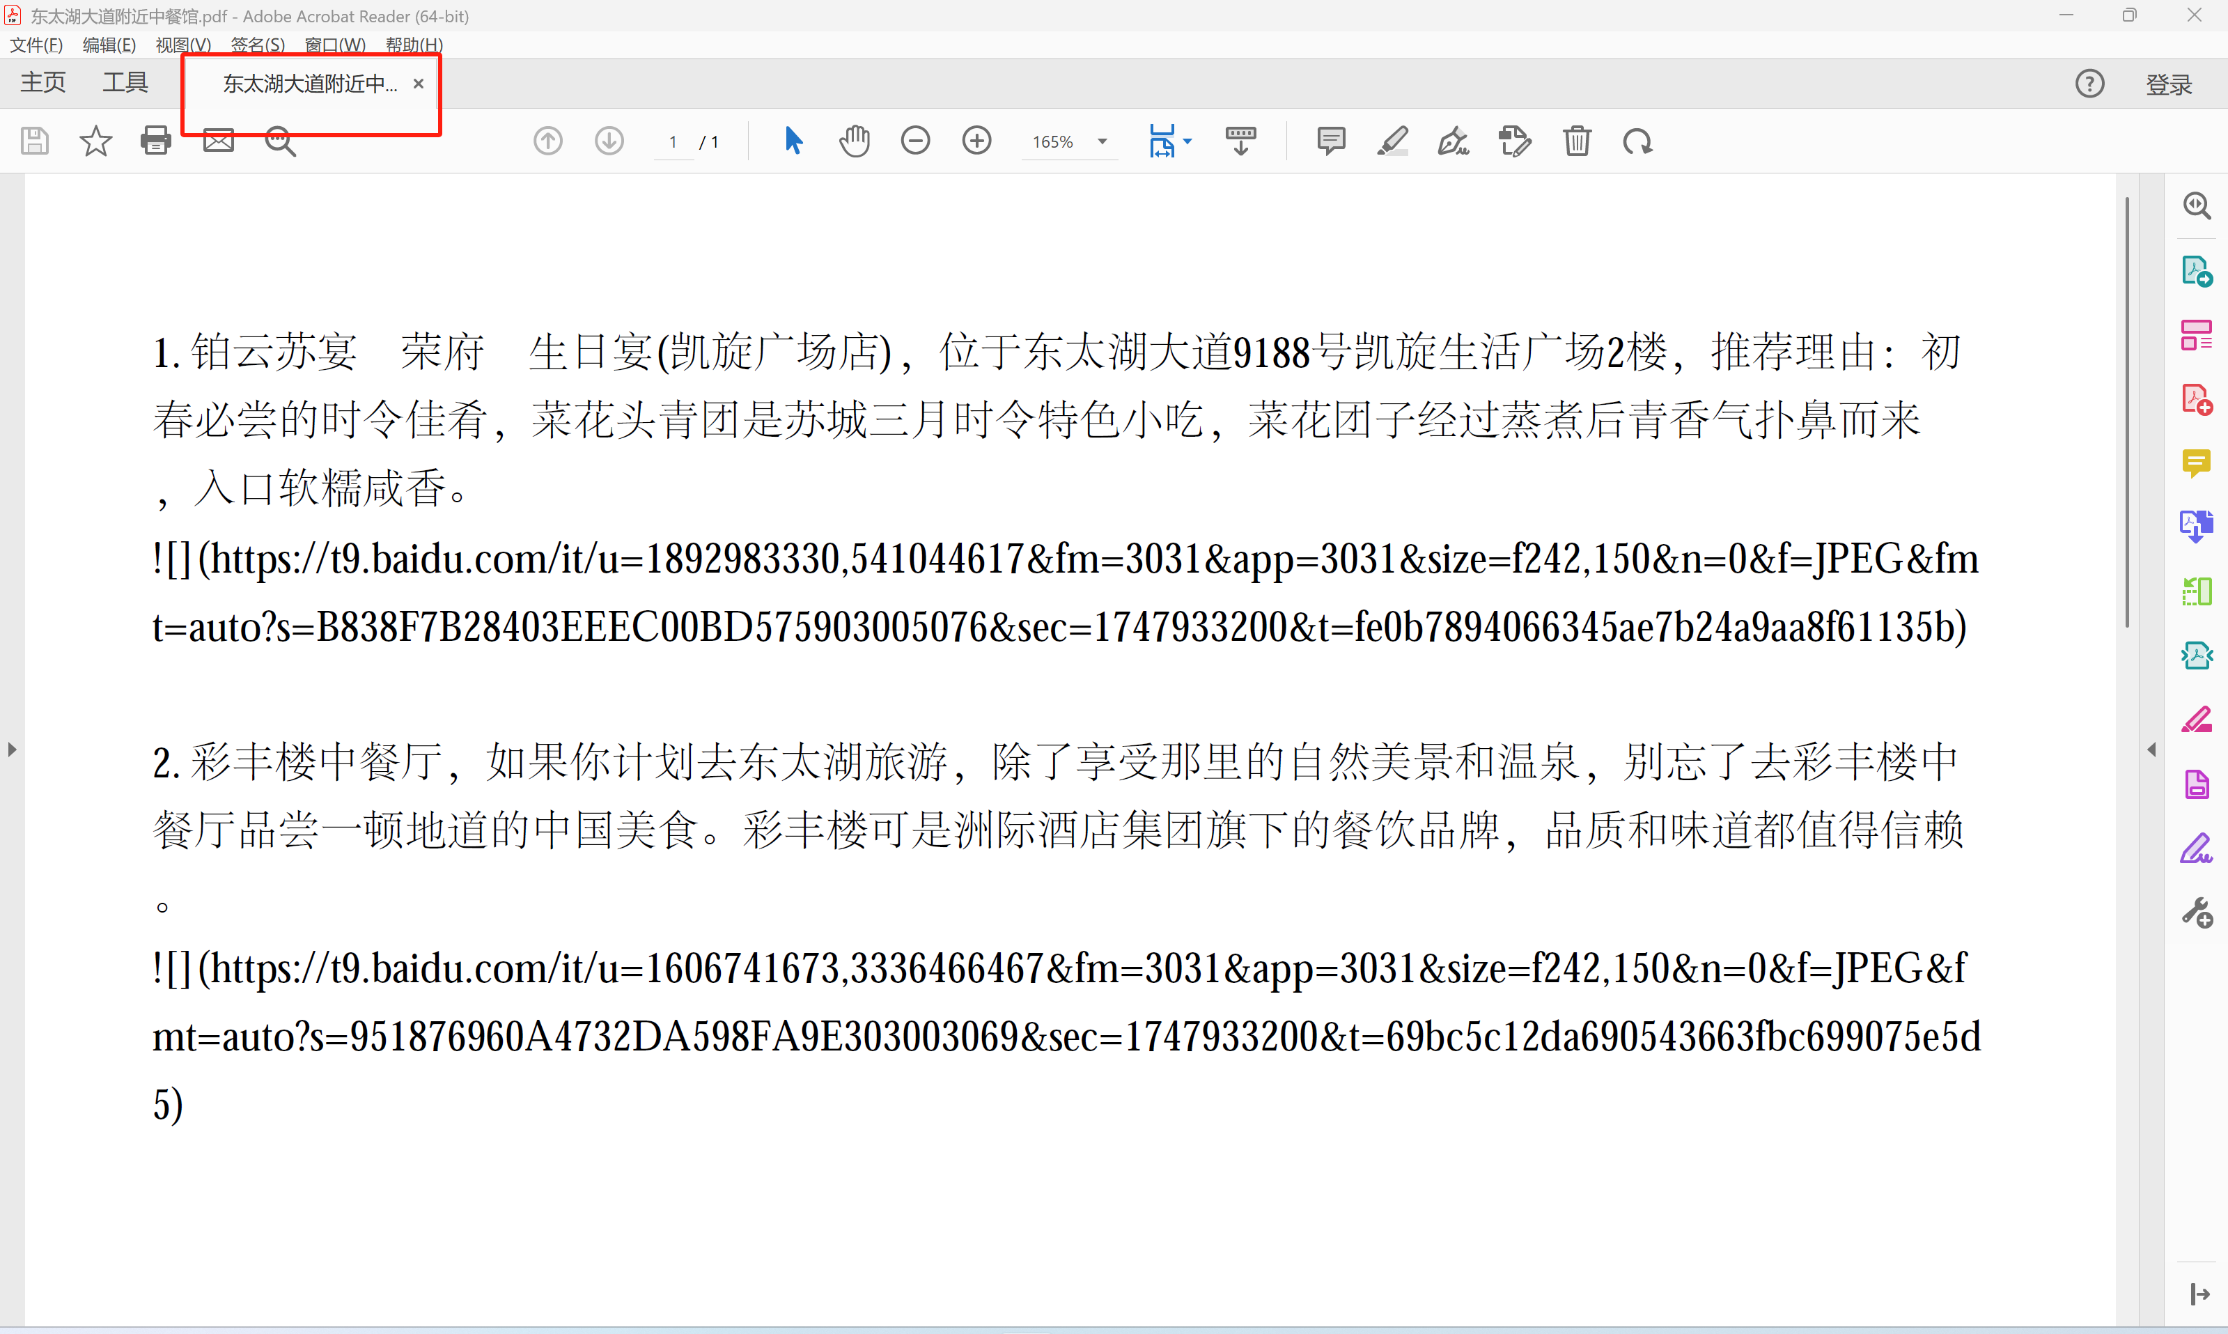Open Export PDF tool in right pane
The height and width of the screenshot is (1334, 2228).
tap(2197, 270)
